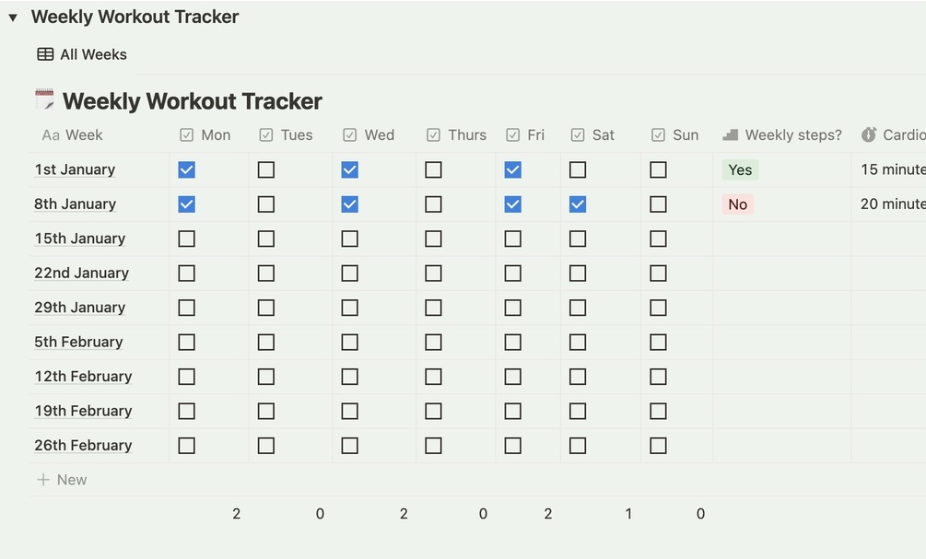The height and width of the screenshot is (559, 926).
Task: Click the Mon column checkbox icon
Action: click(187, 135)
